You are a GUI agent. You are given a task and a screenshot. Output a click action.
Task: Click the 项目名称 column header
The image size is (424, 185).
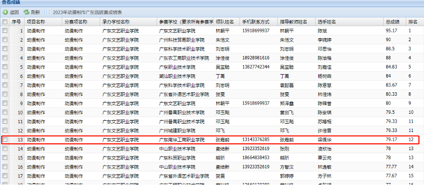point(36,22)
